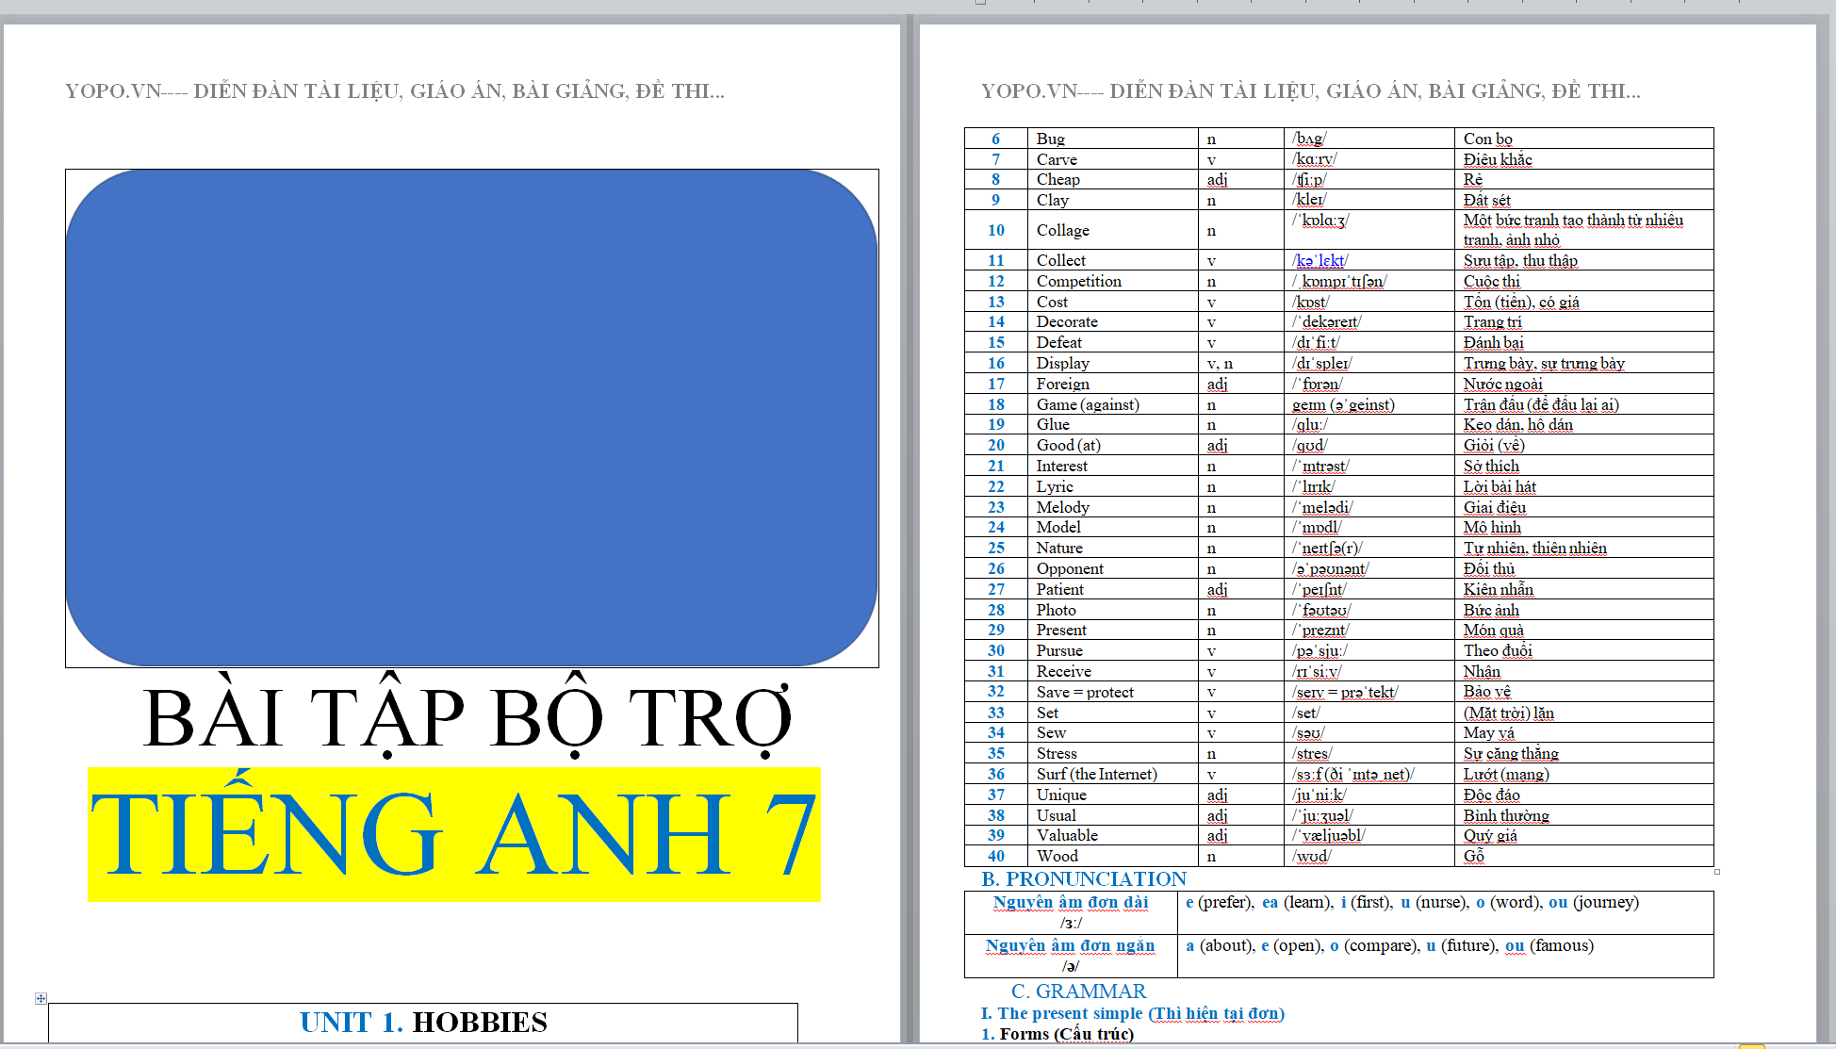The width and height of the screenshot is (1836, 1049).
Task: Click the word 'Foreign' in row 17
Action: click(1063, 385)
